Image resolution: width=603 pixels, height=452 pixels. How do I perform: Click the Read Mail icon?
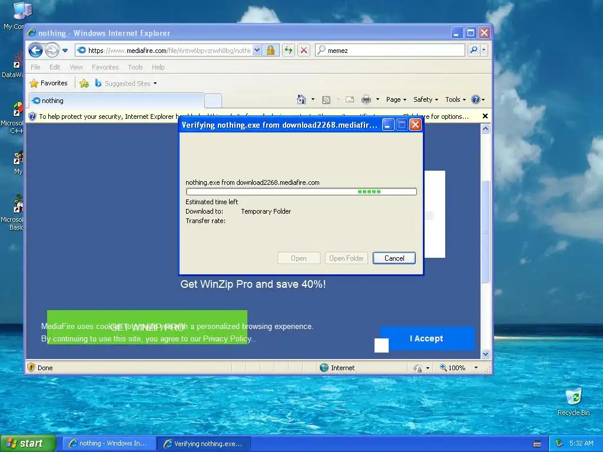click(x=350, y=100)
